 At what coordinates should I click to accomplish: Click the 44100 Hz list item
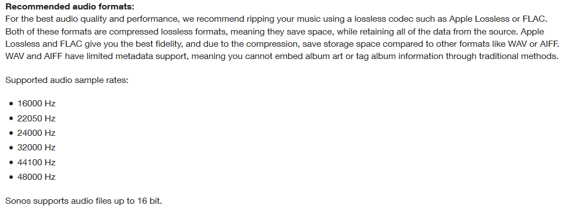coord(36,162)
